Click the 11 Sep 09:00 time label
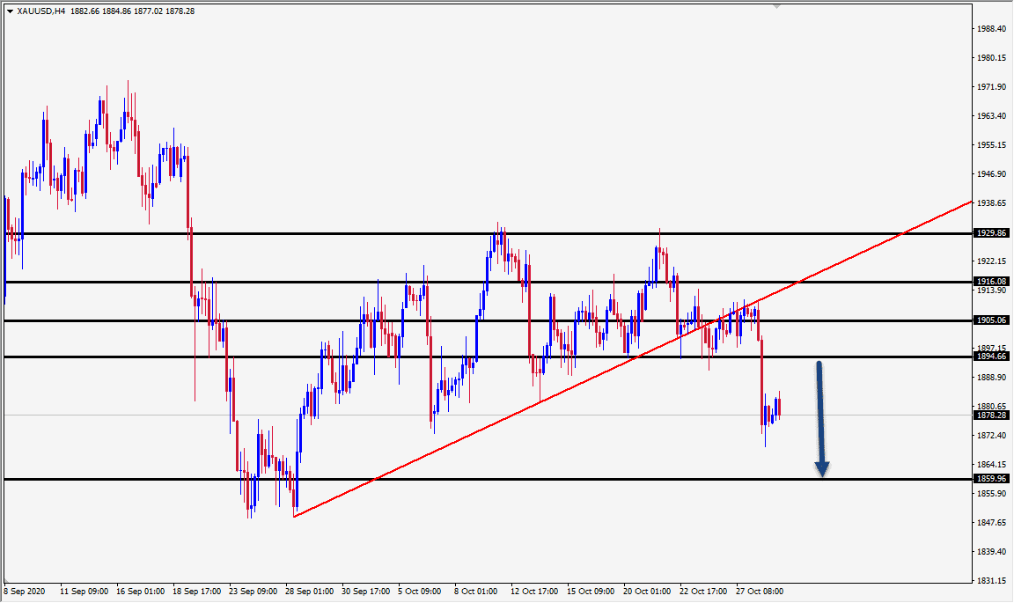 pyautogui.click(x=84, y=592)
